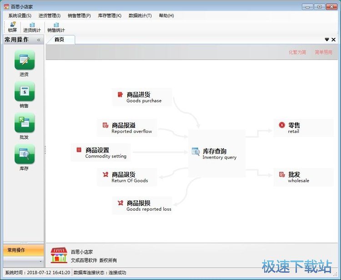
Task: Launch the 销售 green sidebar icon
Action: coord(25,91)
